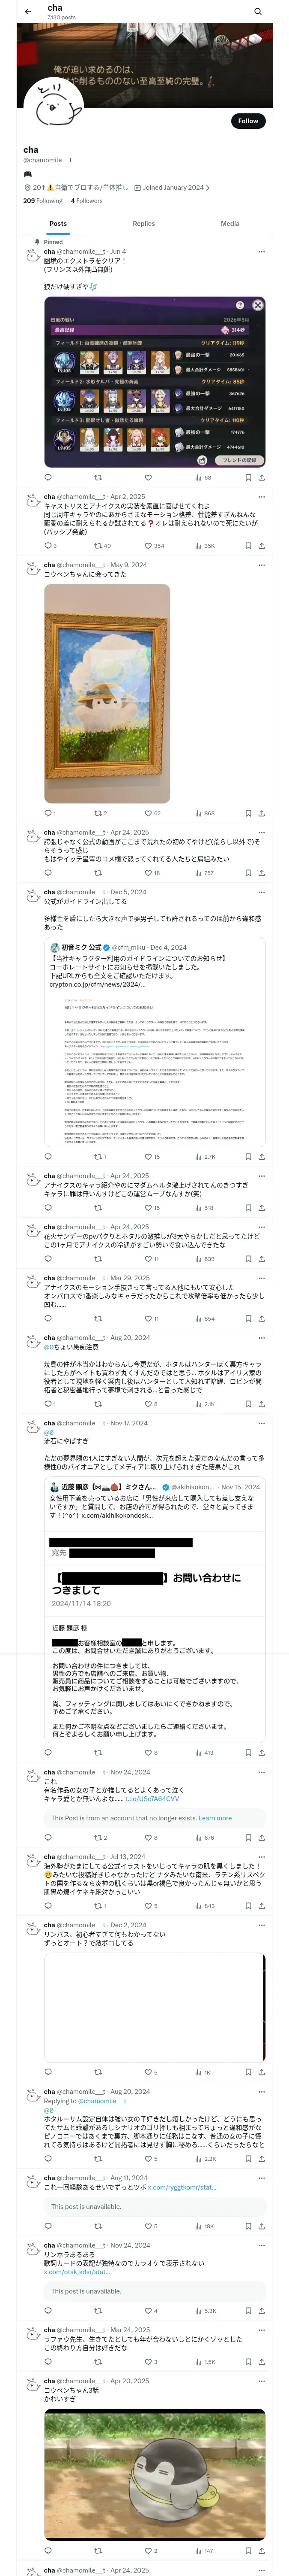Viewport: 289px width, 2576px height.
Task: Open search with the magnifier icon
Action: click(257, 11)
